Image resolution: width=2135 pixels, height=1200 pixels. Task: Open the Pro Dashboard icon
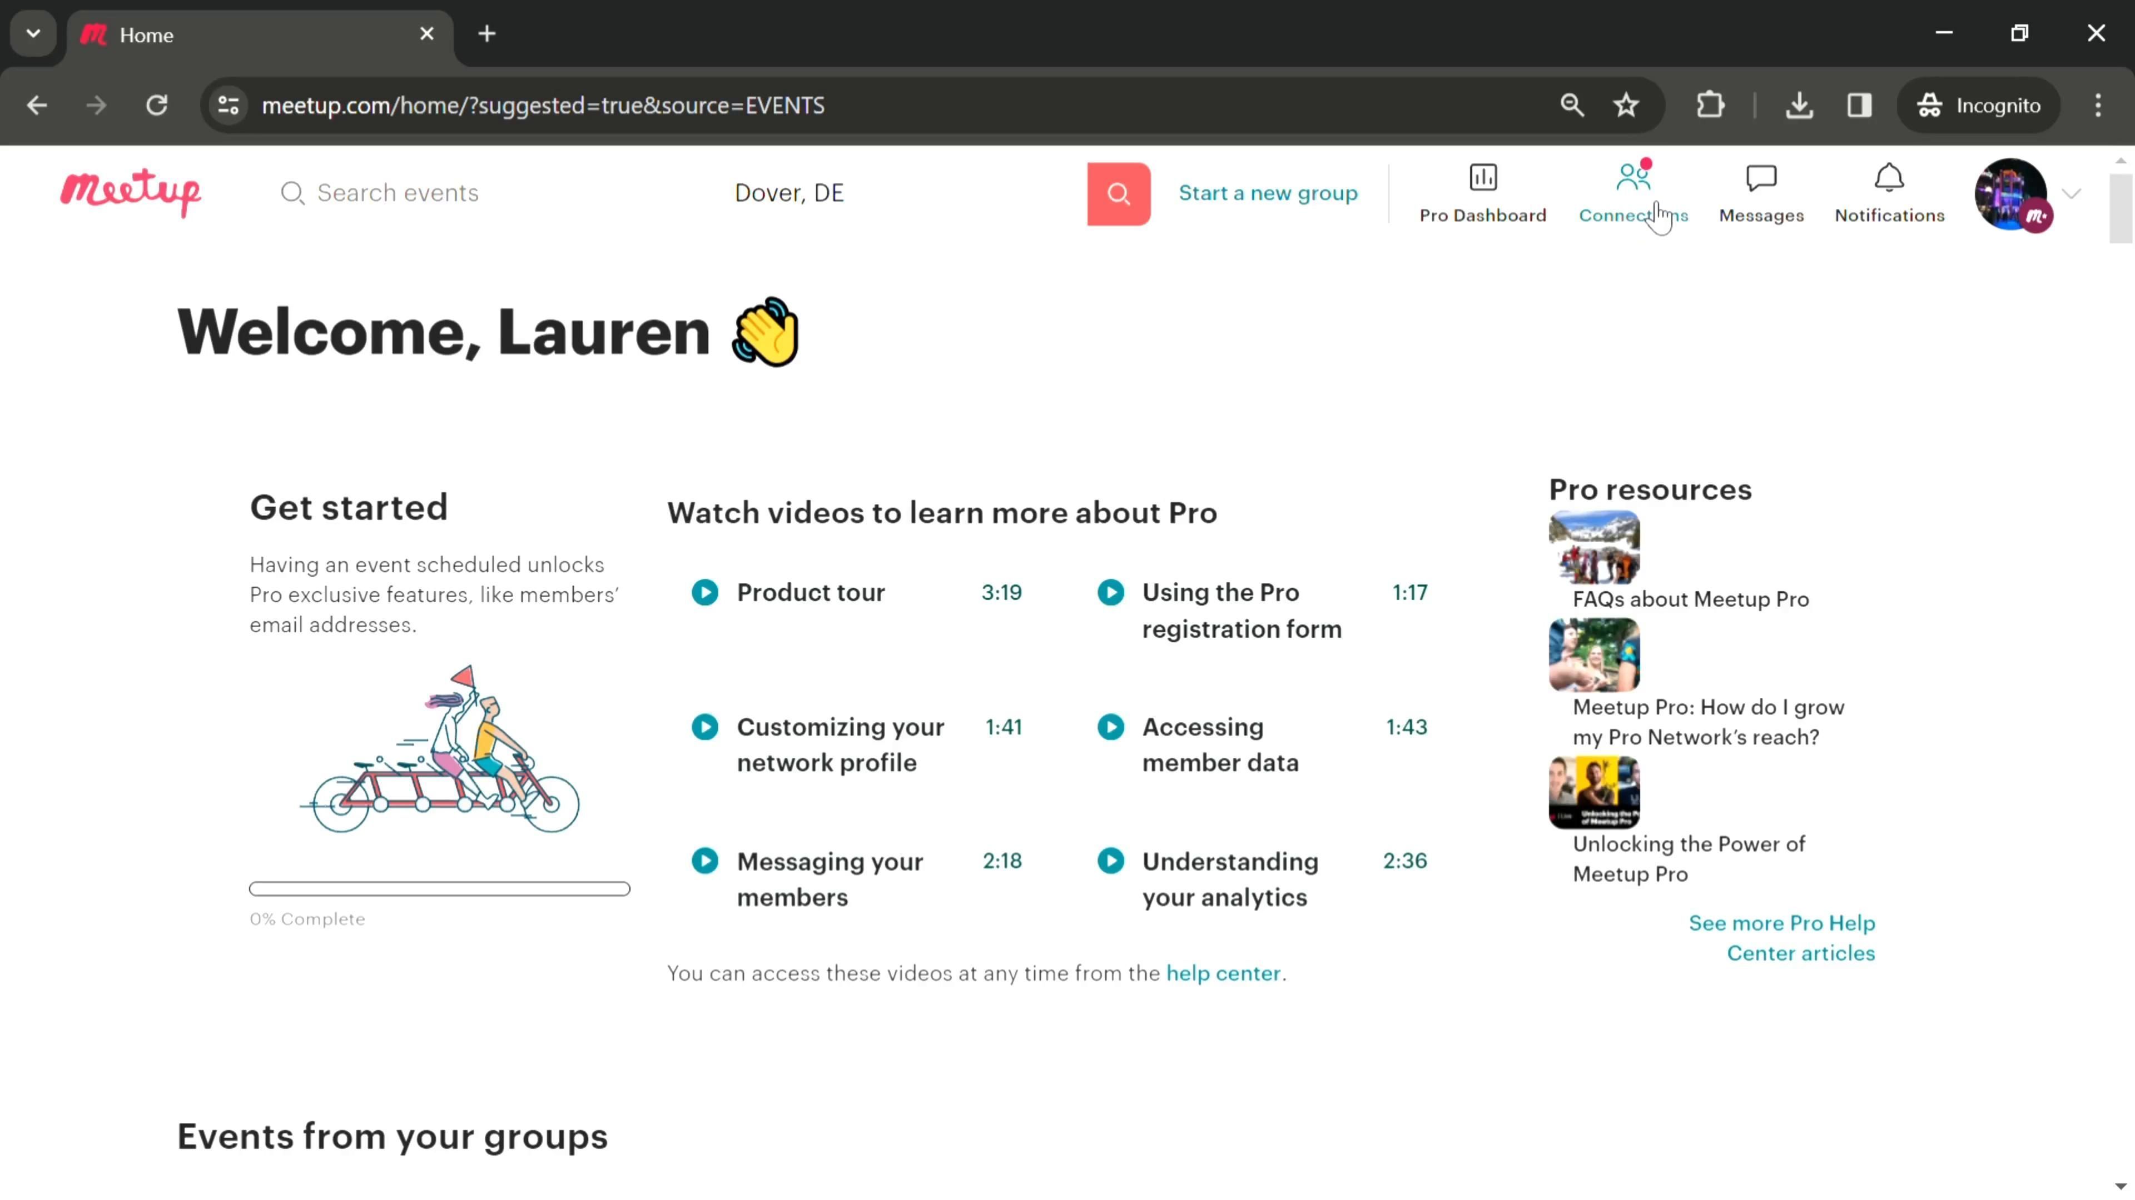click(1482, 178)
